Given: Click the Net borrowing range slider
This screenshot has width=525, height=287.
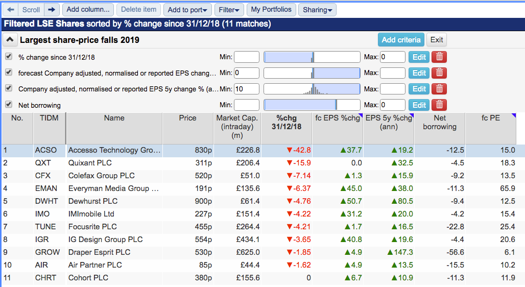Looking at the screenshot, I should click(x=312, y=105).
